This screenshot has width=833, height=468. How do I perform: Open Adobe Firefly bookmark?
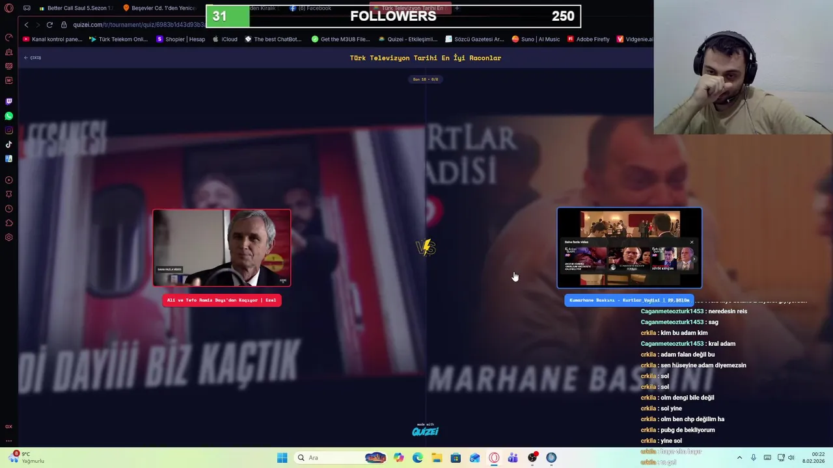[588, 39]
